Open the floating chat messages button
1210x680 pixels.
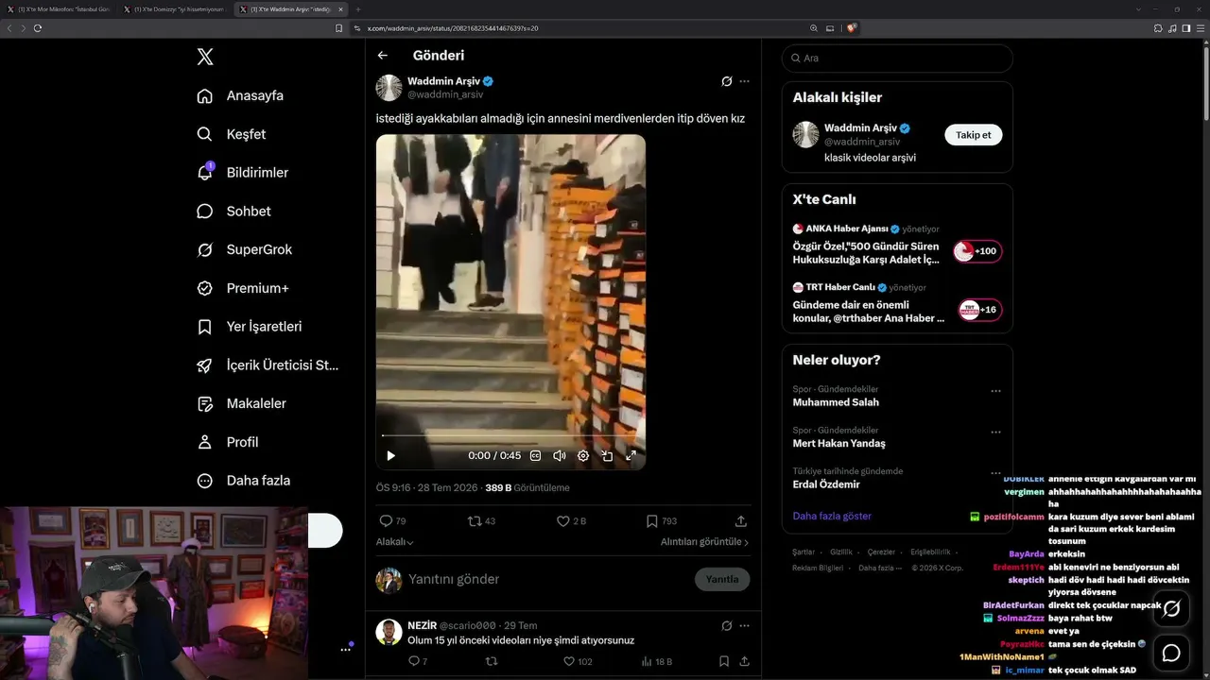[x=1171, y=653]
